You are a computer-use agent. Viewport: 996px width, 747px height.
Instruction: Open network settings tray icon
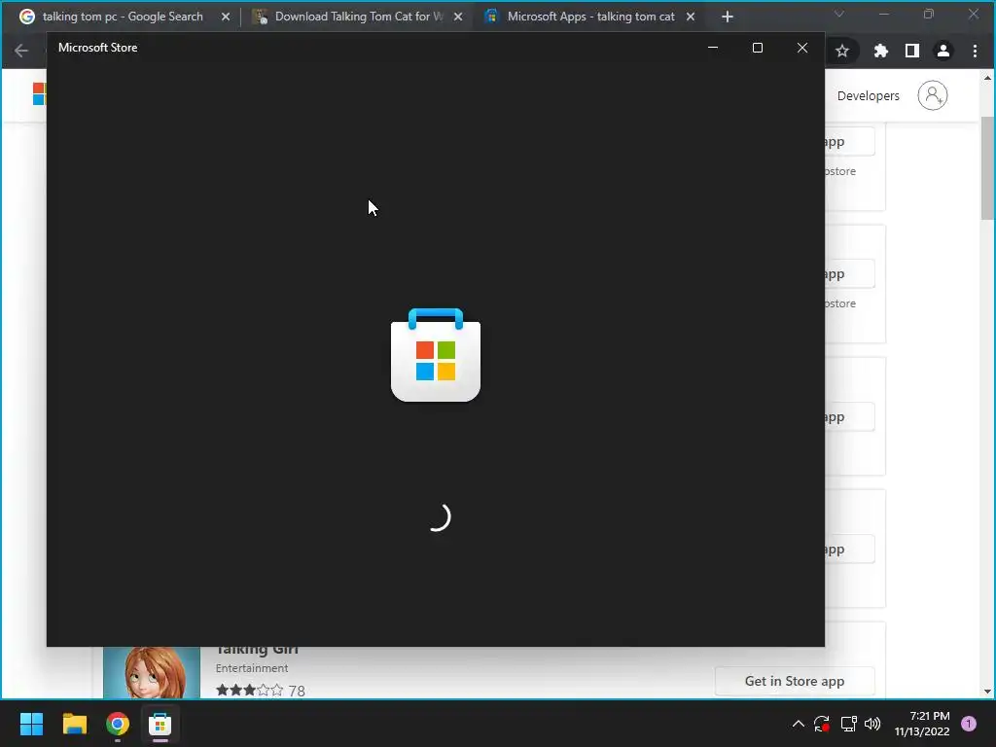coord(848,724)
